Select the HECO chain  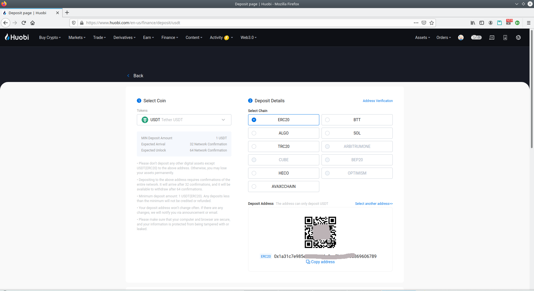click(284, 173)
